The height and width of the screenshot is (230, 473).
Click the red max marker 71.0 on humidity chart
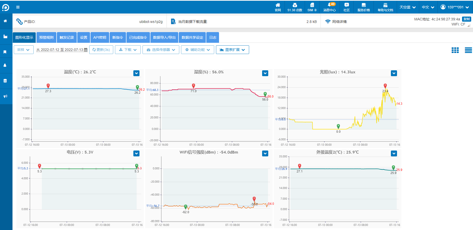(x=194, y=86)
